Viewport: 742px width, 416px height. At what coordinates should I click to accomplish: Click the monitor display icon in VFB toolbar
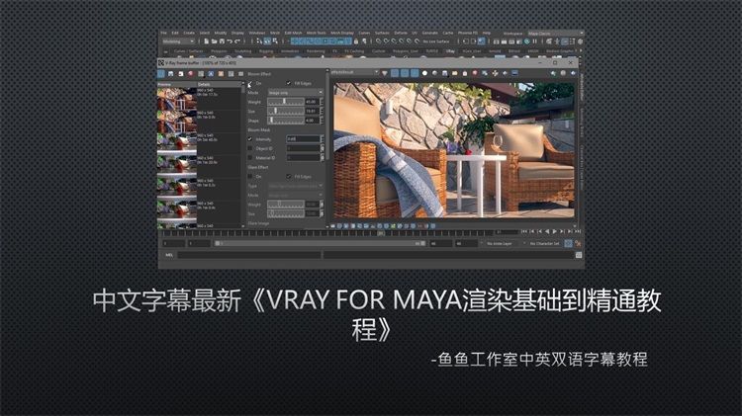[x=514, y=73]
